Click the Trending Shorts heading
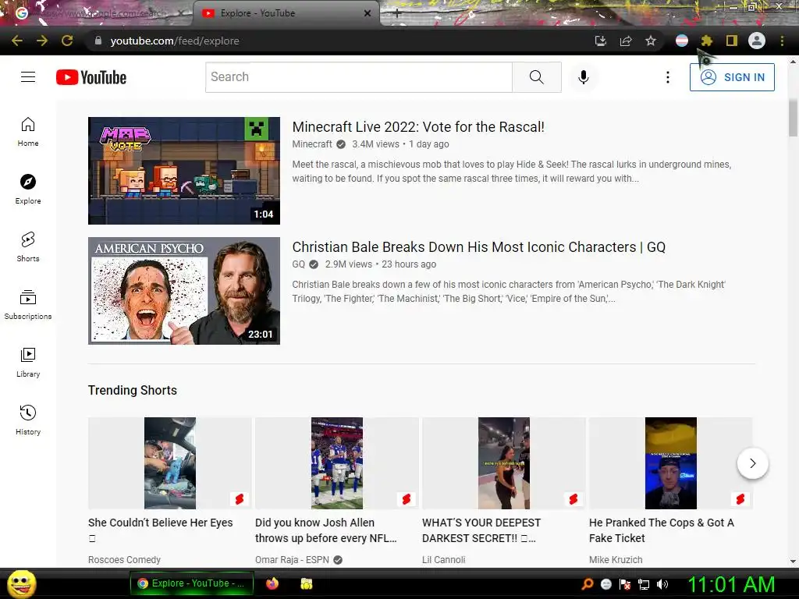The height and width of the screenshot is (599, 799). [133, 390]
